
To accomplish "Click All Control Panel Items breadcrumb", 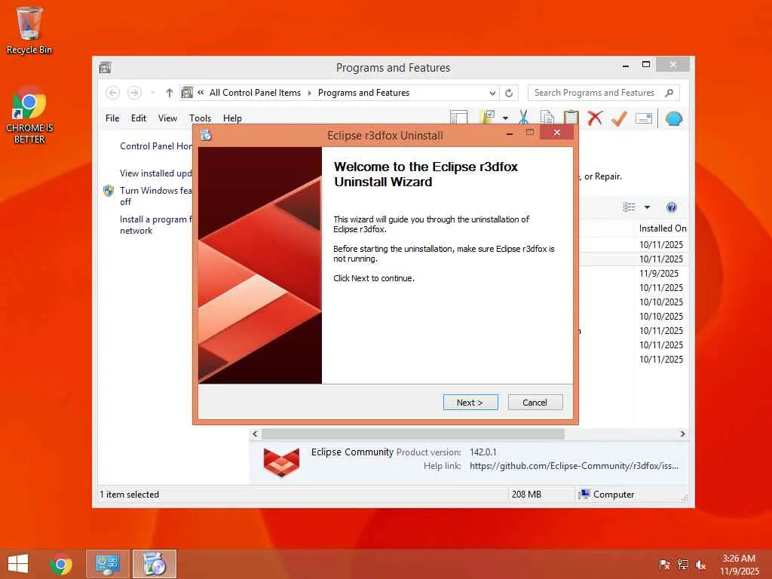I will click(255, 93).
